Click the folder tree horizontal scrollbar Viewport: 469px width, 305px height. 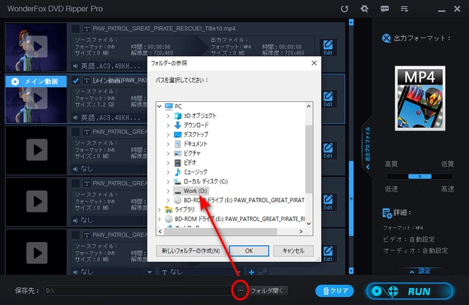point(220,231)
